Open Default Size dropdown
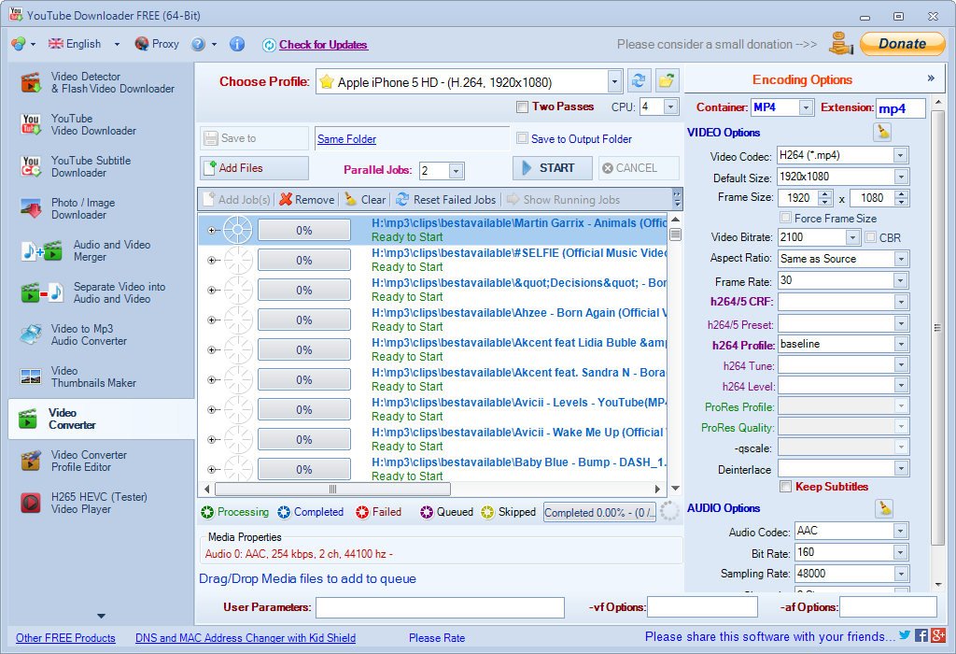The height and width of the screenshot is (654, 956). click(x=901, y=177)
